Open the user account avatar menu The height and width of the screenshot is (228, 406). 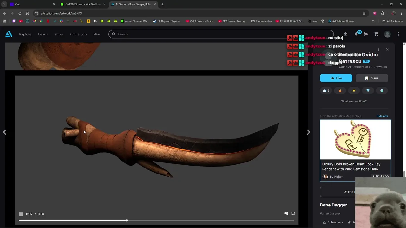387,34
